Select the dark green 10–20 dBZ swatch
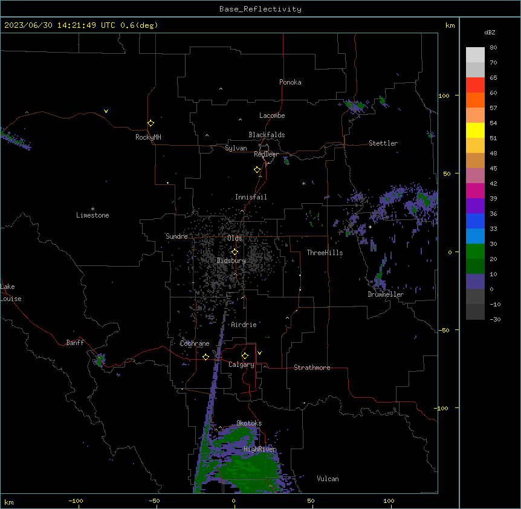521x509 pixels. coord(475,266)
